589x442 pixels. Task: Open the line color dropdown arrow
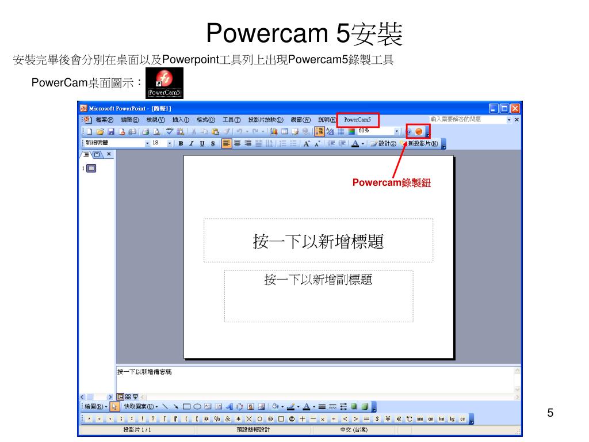(x=299, y=407)
